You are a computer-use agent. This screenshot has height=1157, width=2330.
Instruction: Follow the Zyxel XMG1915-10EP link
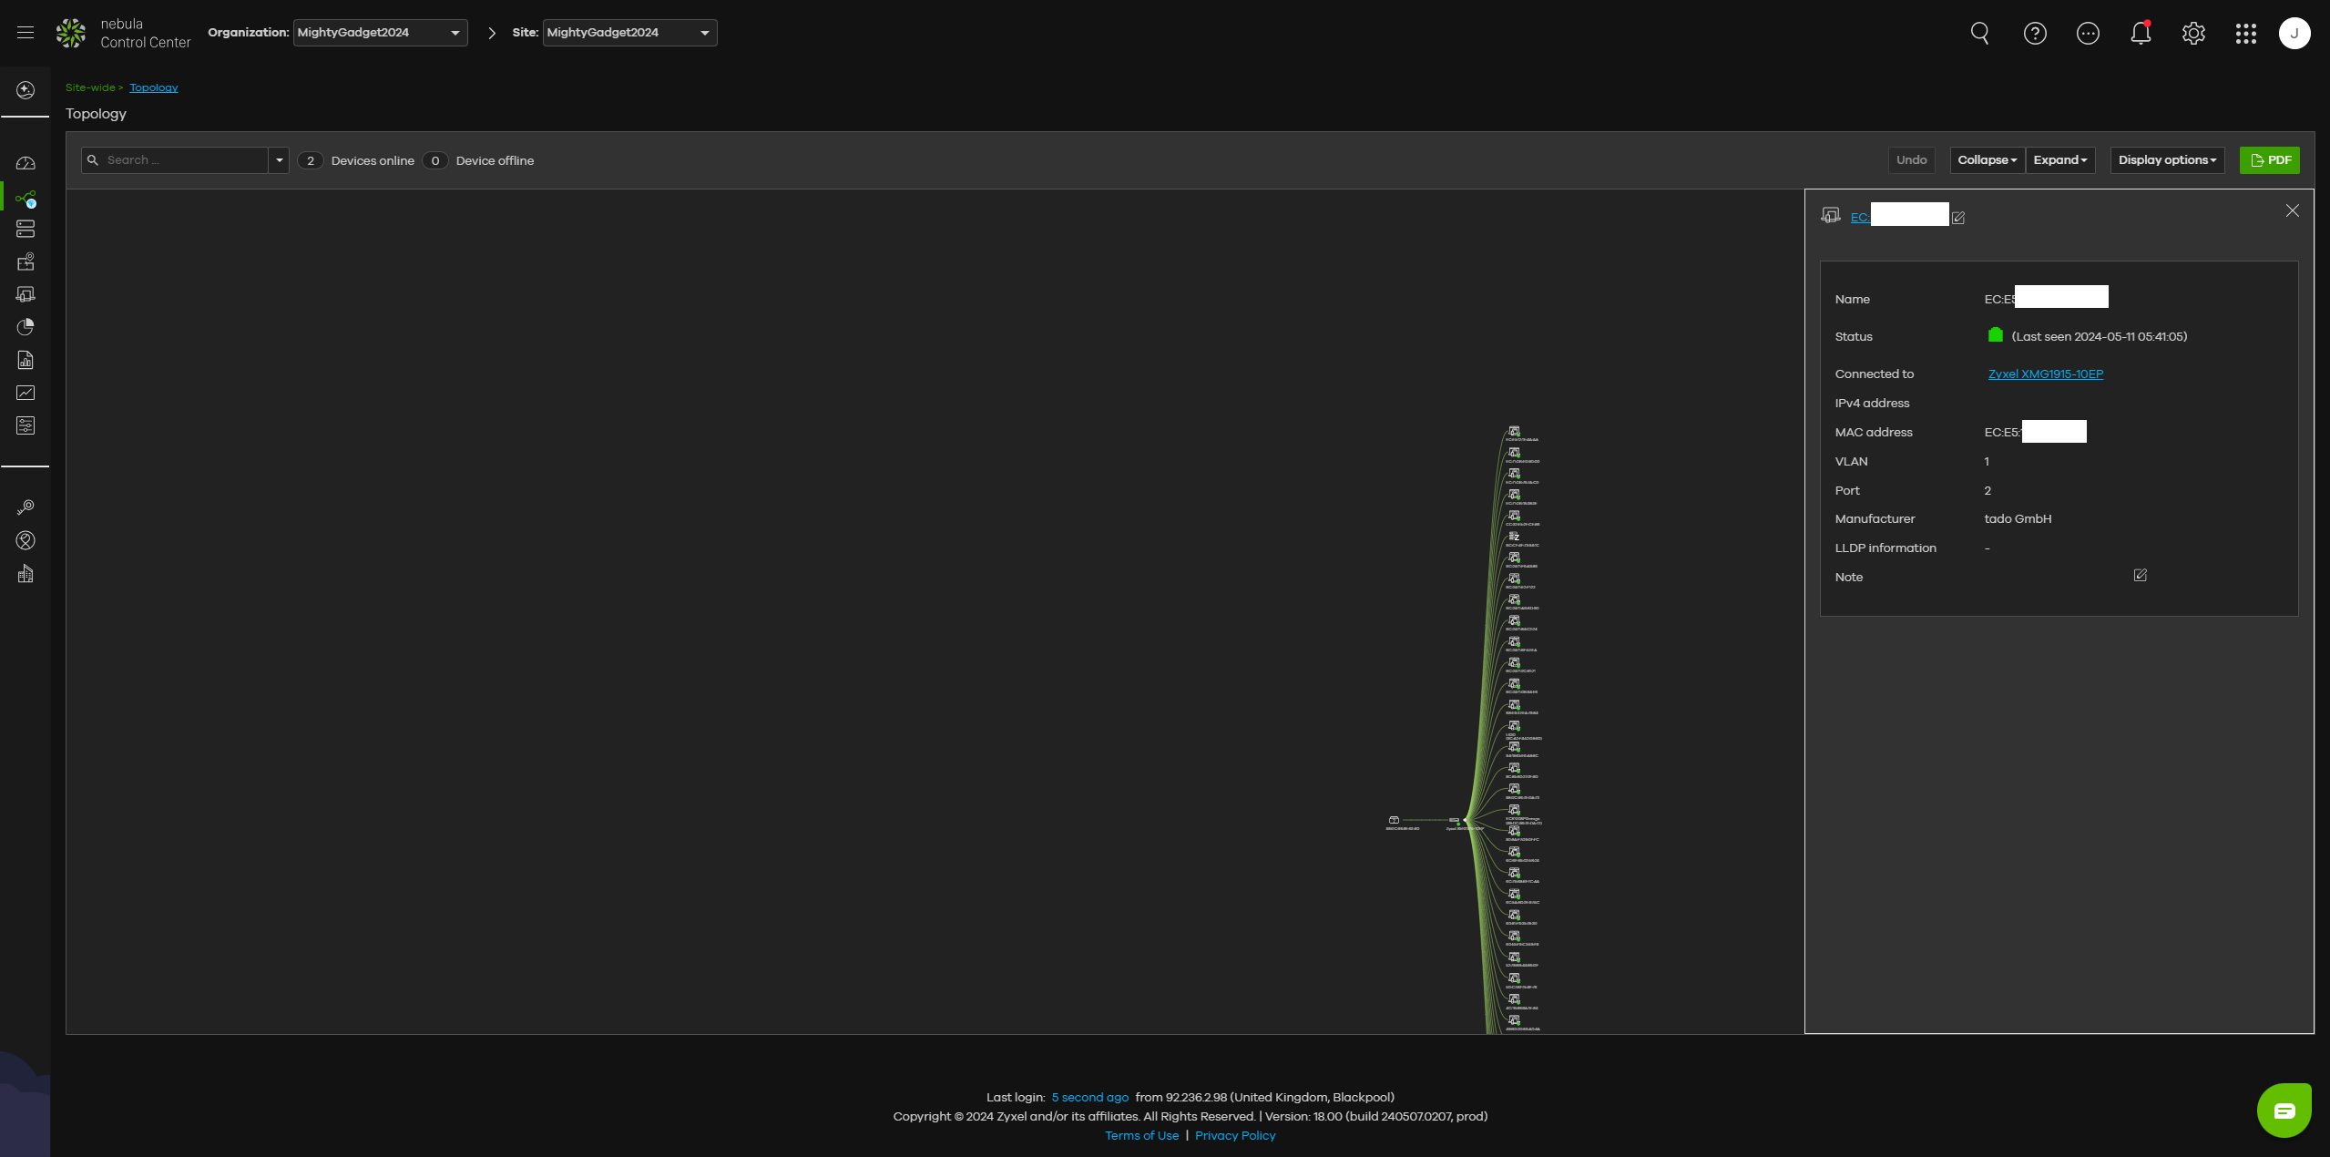[2045, 374]
